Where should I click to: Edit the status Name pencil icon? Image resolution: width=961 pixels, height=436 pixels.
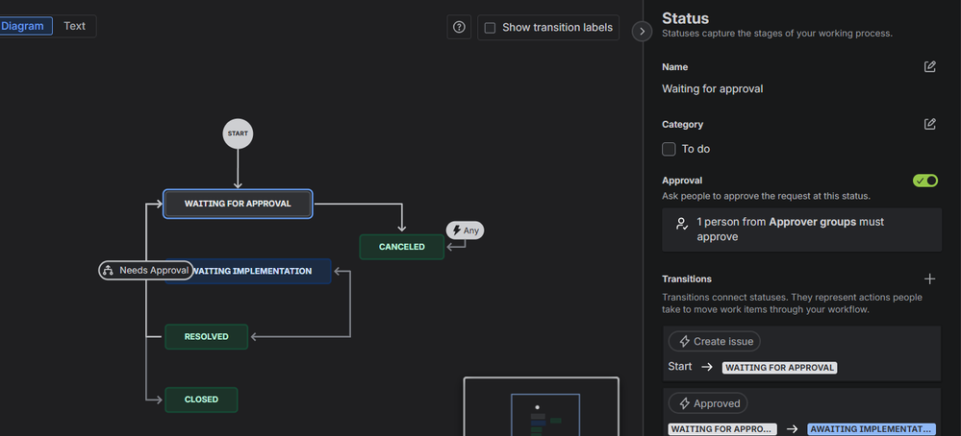pos(930,66)
